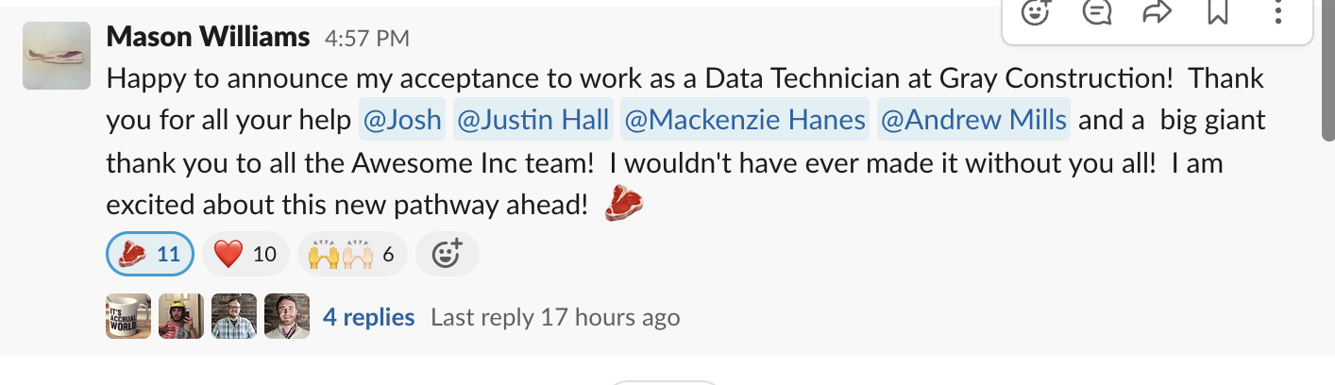The width and height of the screenshot is (1335, 385).
Task: Open the @Josh mention profile
Action: (x=402, y=120)
